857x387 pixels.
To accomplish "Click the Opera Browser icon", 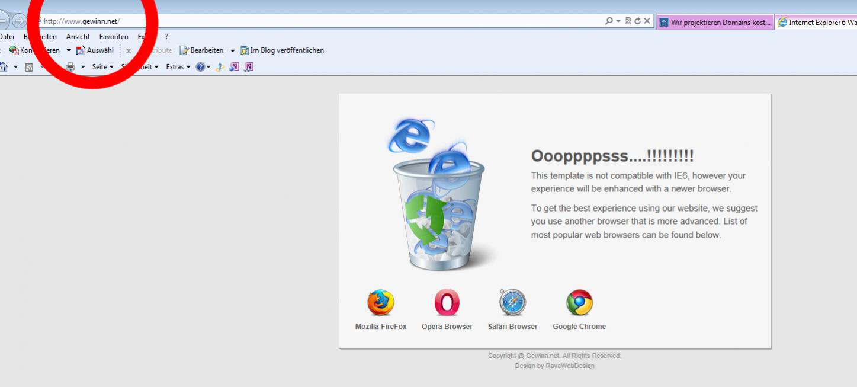I will (x=447, y=303).
